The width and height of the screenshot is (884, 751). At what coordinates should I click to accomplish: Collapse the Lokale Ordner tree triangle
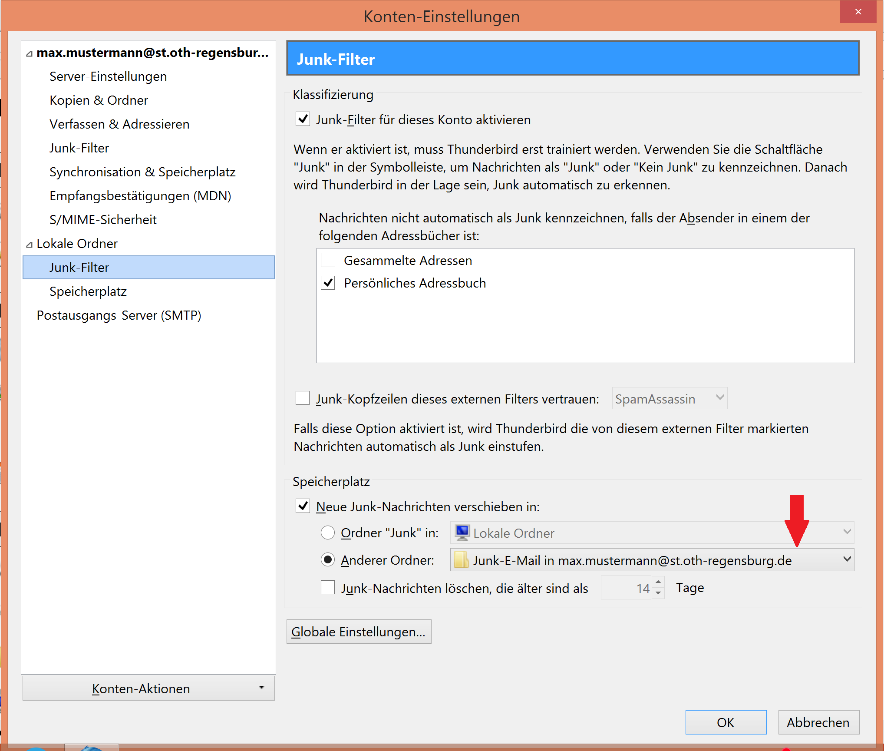tap(29, 245)
